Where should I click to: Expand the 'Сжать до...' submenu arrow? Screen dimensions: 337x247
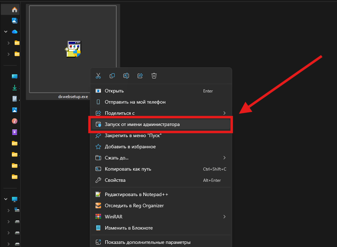[224, 158]
